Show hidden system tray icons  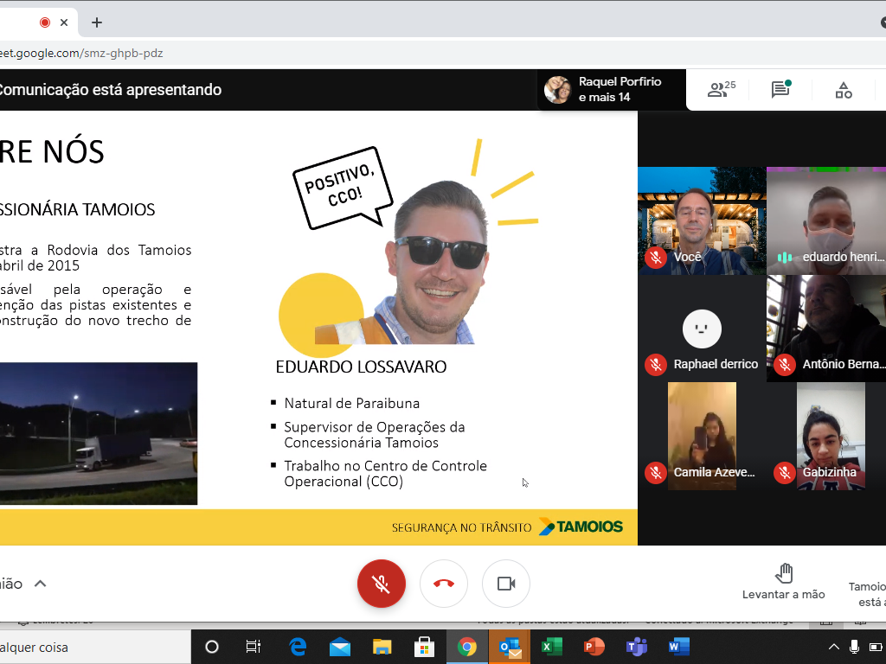834,647
